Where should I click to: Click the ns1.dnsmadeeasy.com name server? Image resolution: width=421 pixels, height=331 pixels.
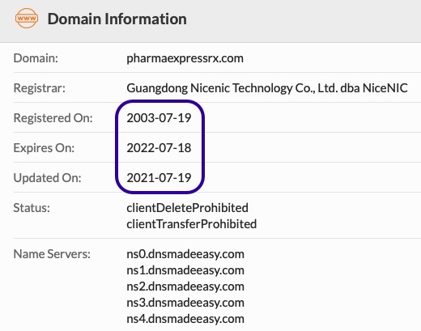tap(185, 270)
